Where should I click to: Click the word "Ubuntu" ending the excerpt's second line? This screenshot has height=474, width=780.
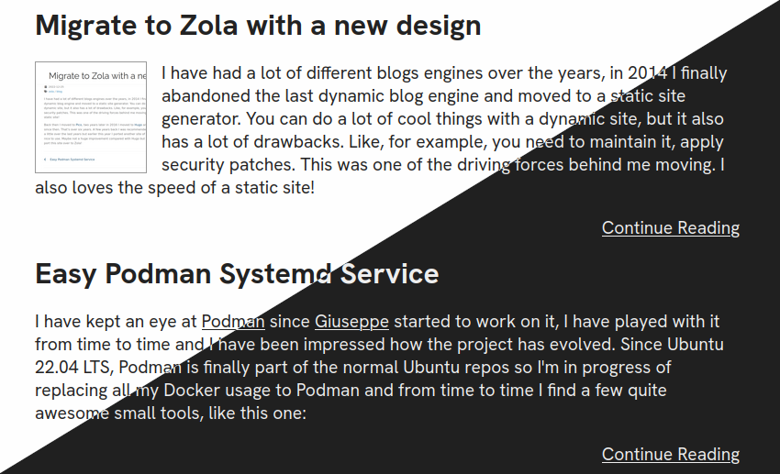click(x=695, y=345)
